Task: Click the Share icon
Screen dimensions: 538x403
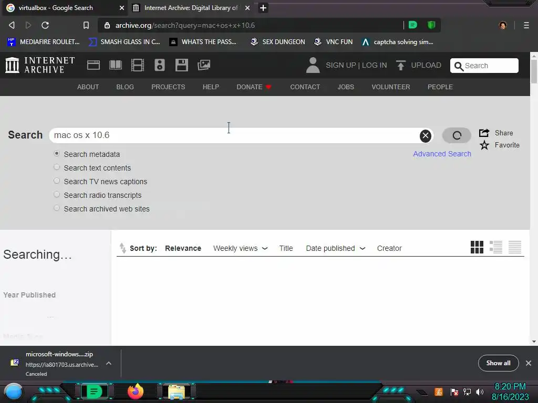Action: pos(484,133)
